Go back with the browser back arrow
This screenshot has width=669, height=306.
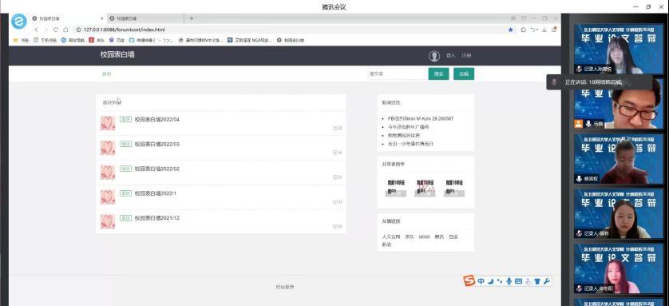pos(36,30)
